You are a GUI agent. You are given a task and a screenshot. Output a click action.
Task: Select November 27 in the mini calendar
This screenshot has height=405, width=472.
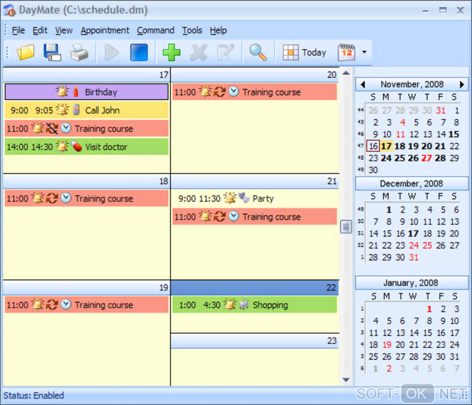tap(427, 158)
